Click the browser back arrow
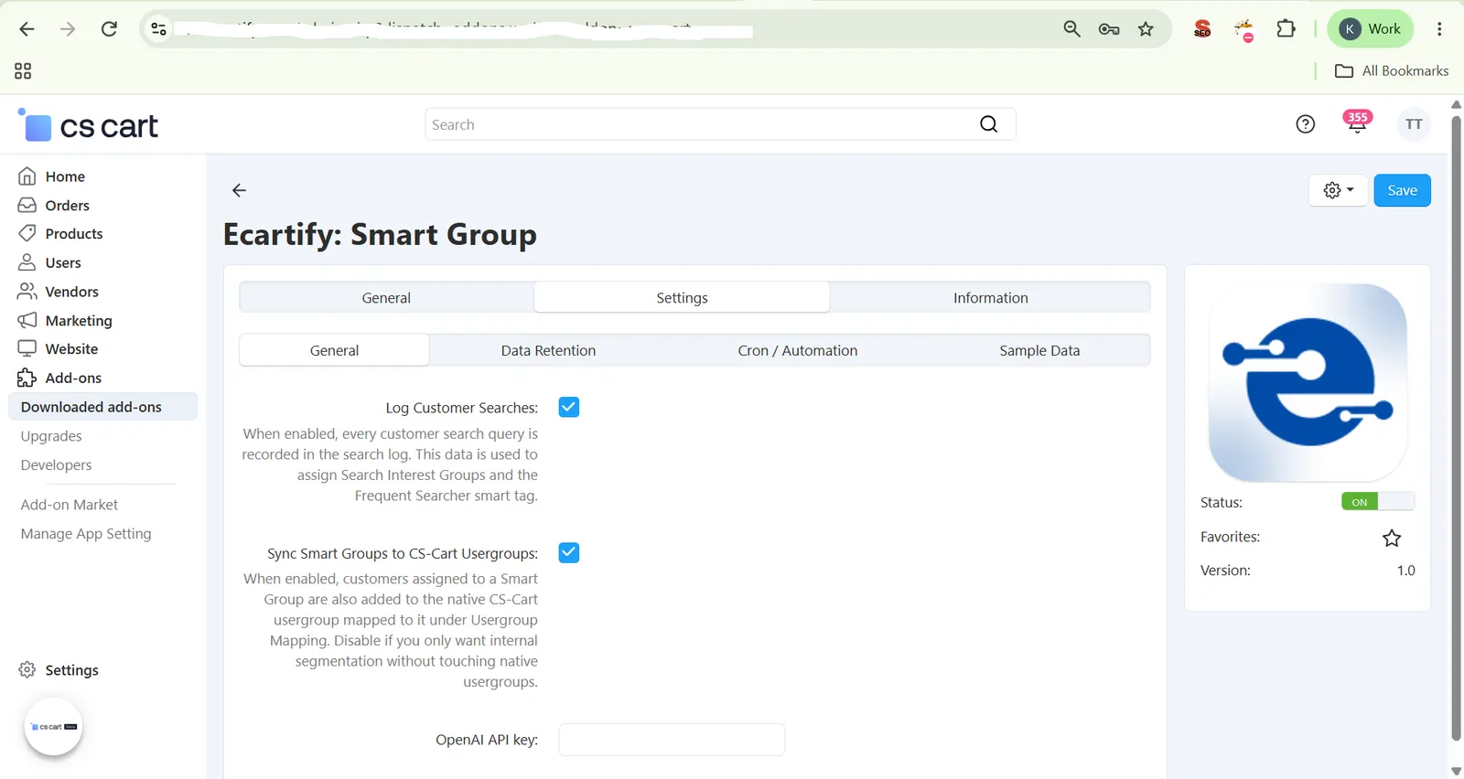The image size is (1464, 779). [x=27, y=29]
